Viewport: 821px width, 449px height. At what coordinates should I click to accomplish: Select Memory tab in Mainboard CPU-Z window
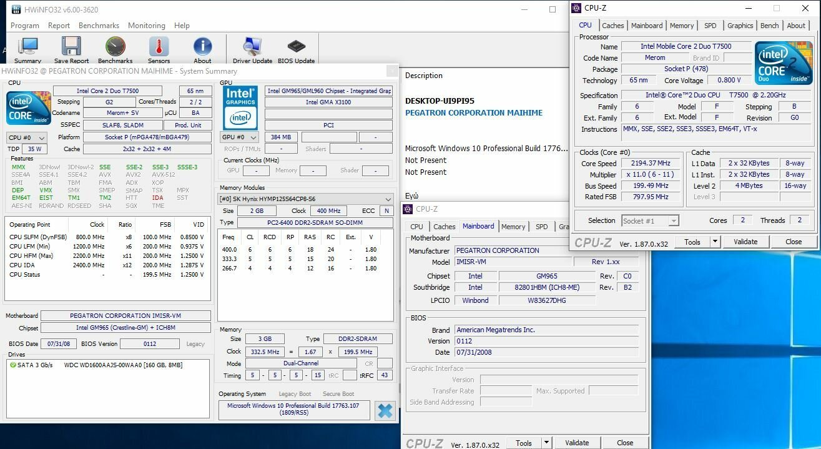pyautogui.click(x=513, y=227)
